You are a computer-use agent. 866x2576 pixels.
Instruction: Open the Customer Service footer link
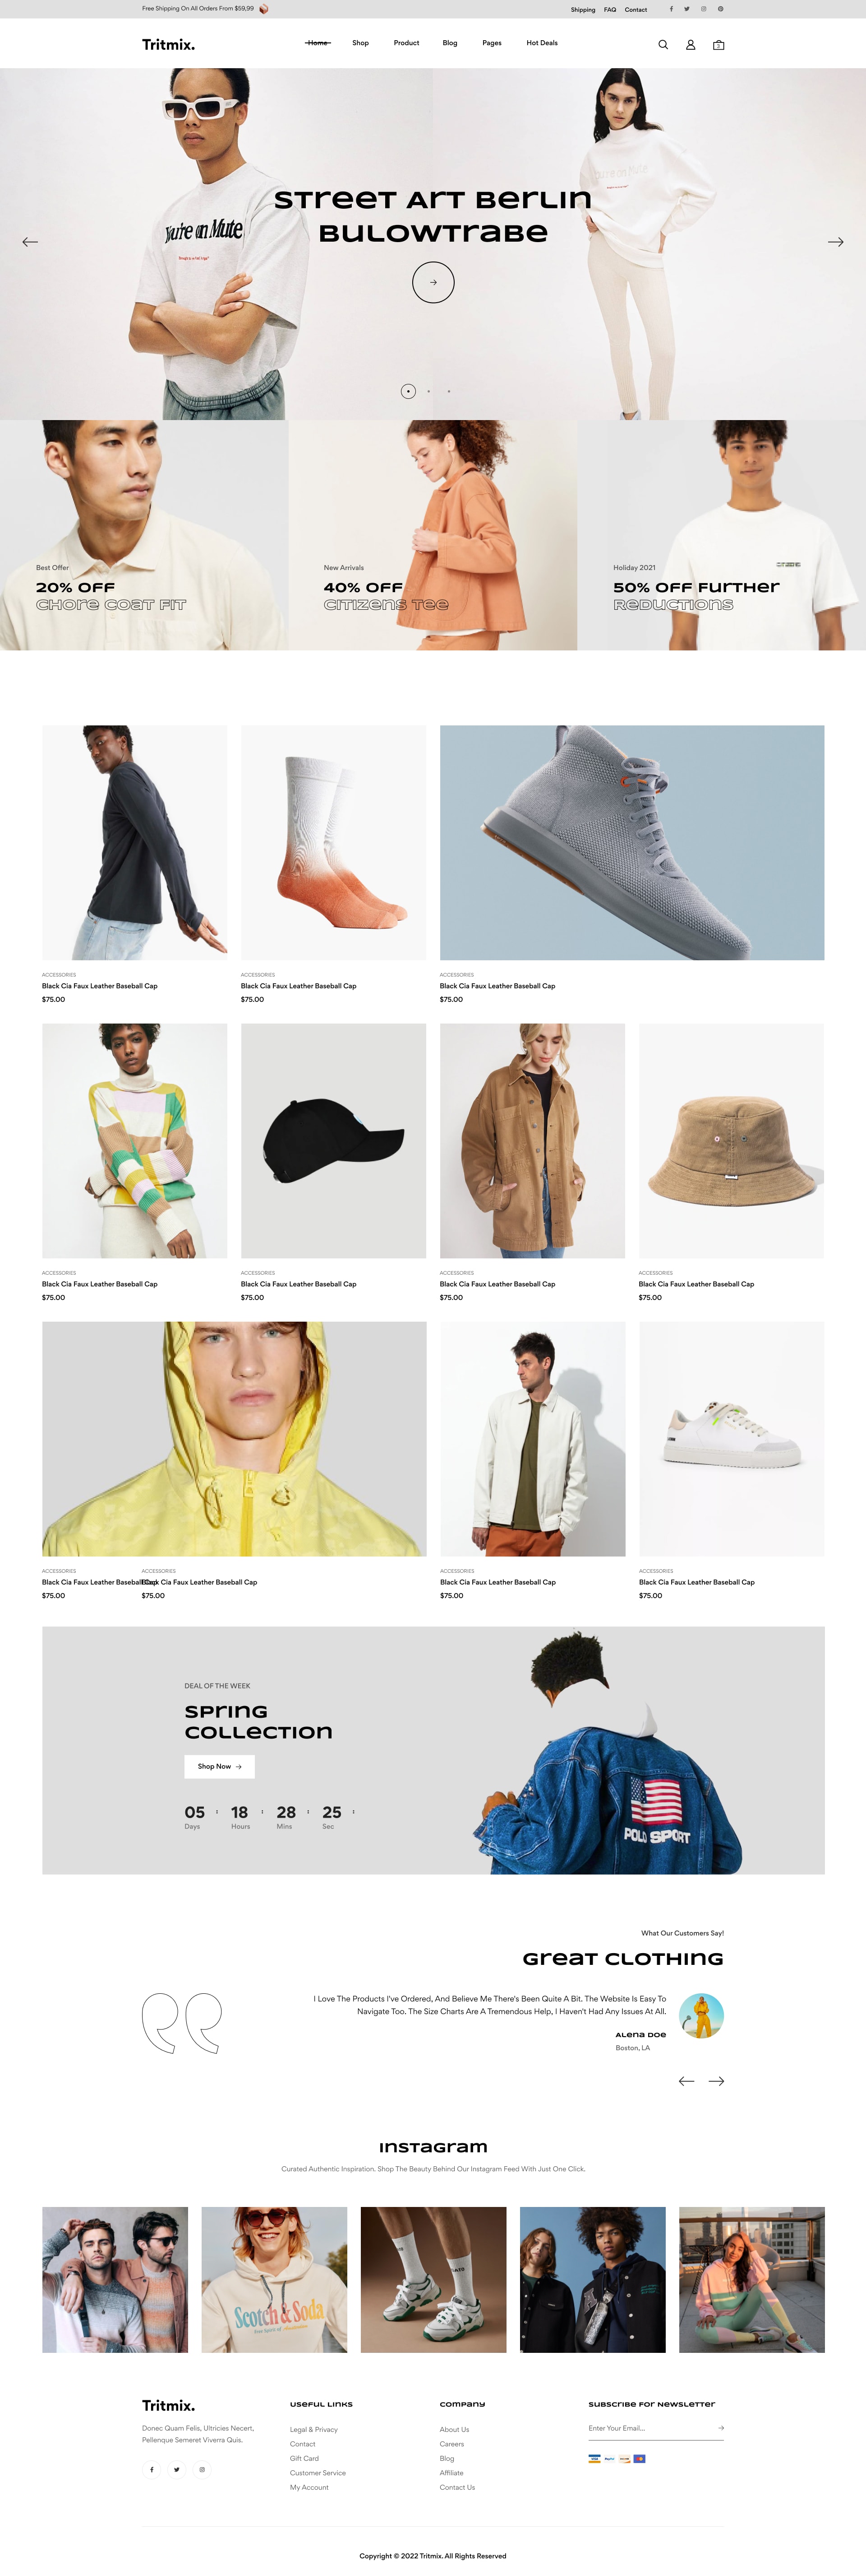click(318, 2473)
